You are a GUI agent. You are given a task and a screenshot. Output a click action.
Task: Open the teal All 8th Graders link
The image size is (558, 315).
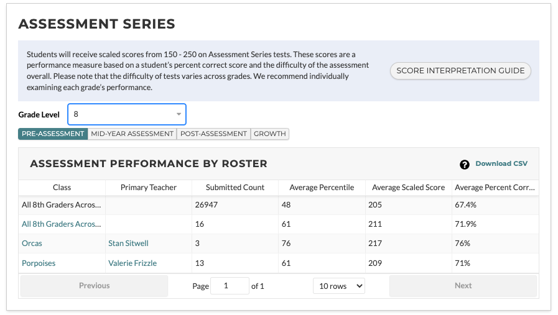[x=61, y=224]
